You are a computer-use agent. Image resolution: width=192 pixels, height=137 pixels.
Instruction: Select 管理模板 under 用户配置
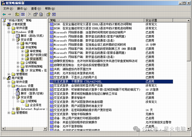[22, 113]
